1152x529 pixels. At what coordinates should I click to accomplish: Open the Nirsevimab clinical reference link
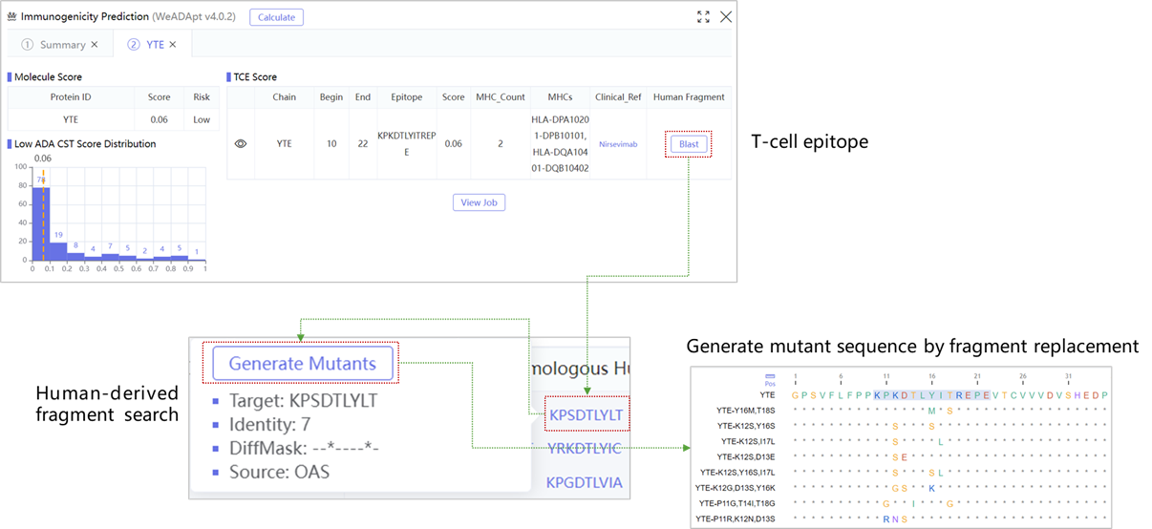tap(618, 144)
